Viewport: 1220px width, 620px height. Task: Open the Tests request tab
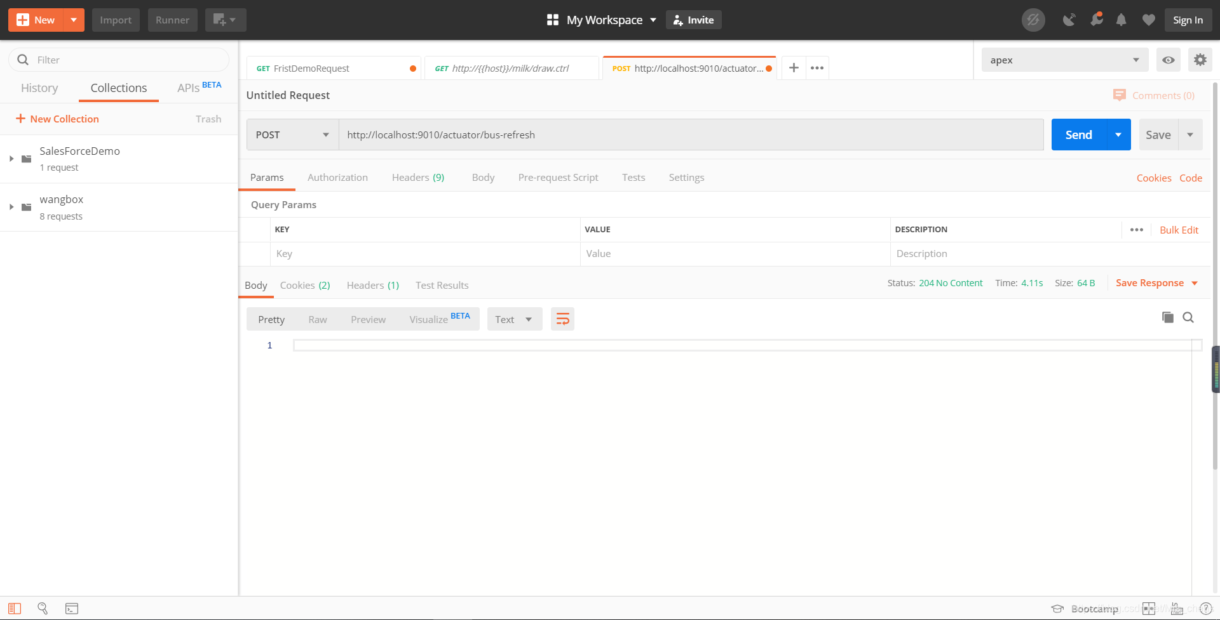(634, 178)
